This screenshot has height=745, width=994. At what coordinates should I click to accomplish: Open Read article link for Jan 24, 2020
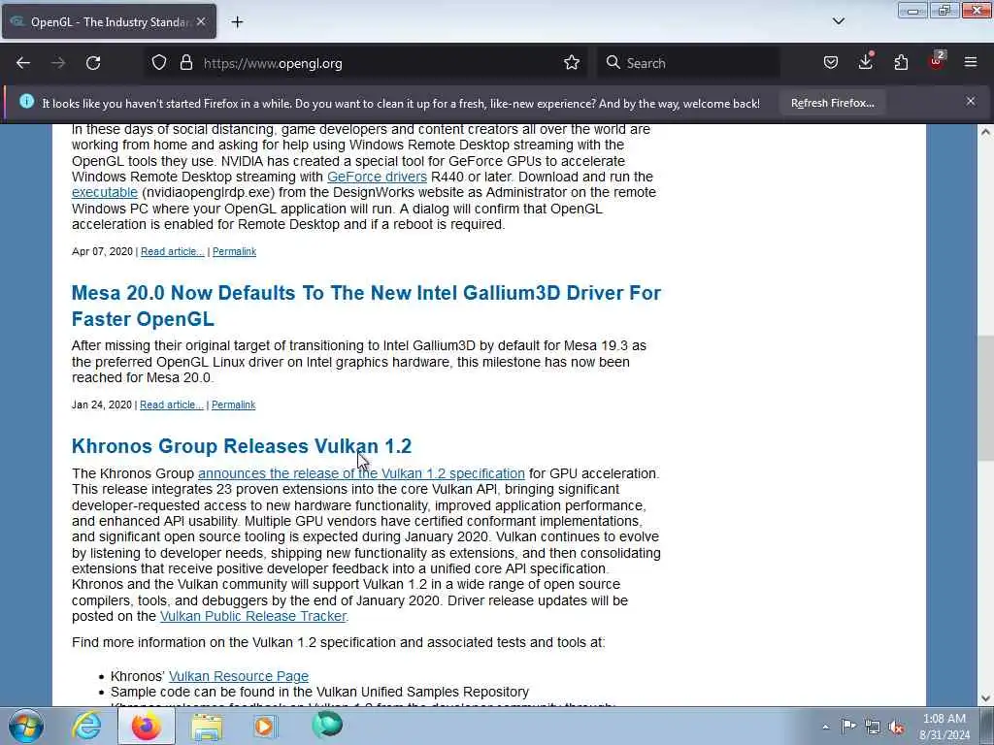pyautogui.click(x=171, y=405)
